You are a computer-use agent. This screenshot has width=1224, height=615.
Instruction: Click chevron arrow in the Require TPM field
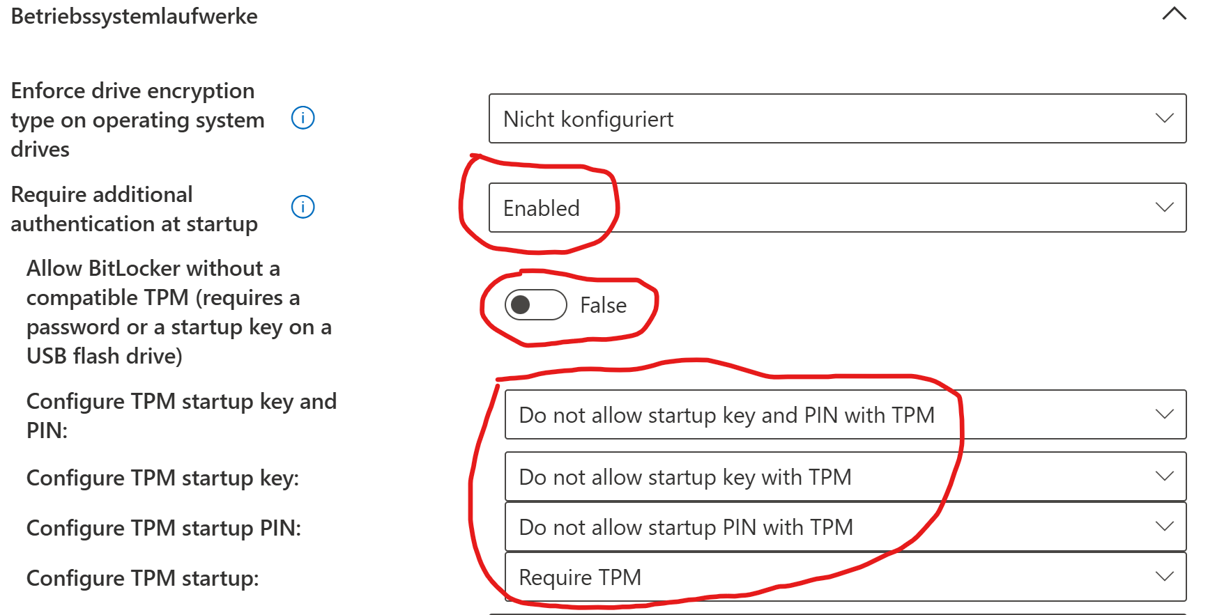point(1164,576)
